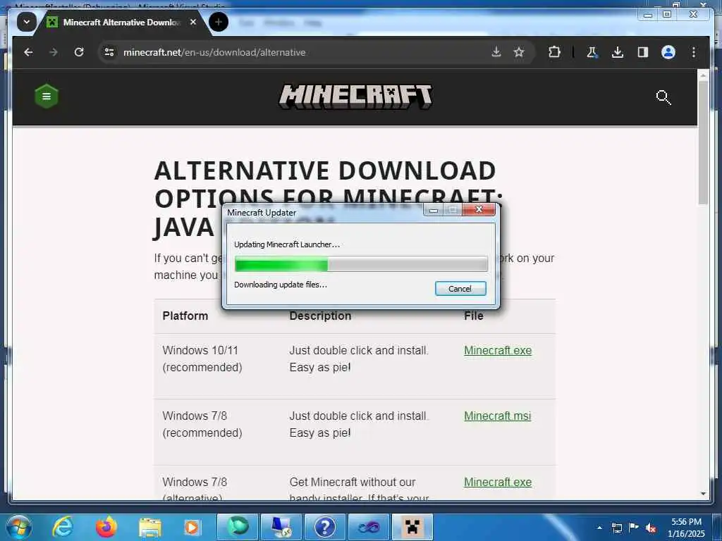Open the Chrome profile avatar
Viewport: 722px width, 541px height.
point(668,52)
